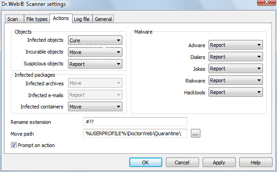Click the Infected archives label
This screenshot has height=172, width=277.
coord(44,84)
